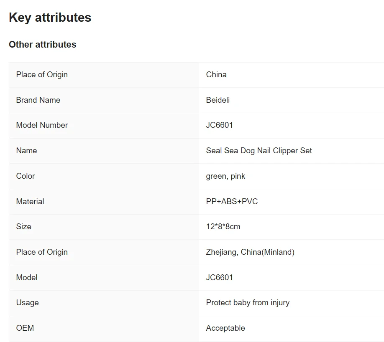The image size is (384, 342).
Task: Click the "Brand Name" attribute label
Action: pyautogui.click(x=38, y=100)
